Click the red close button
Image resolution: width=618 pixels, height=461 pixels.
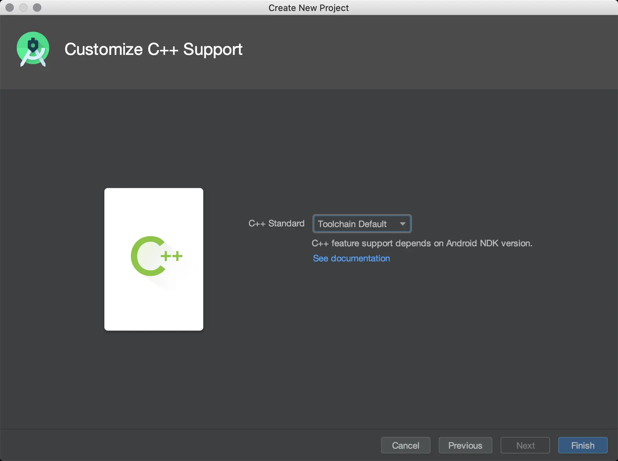[9, 7]
